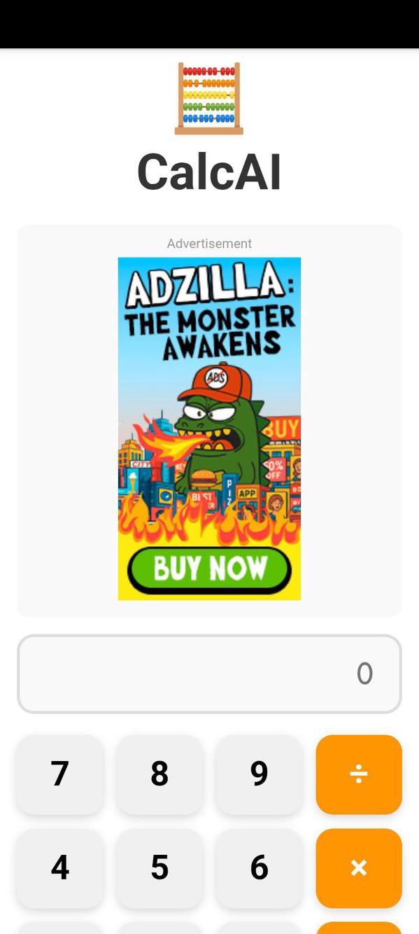Tap the number 6 key

pyautogui.click(x=260, y=868)
